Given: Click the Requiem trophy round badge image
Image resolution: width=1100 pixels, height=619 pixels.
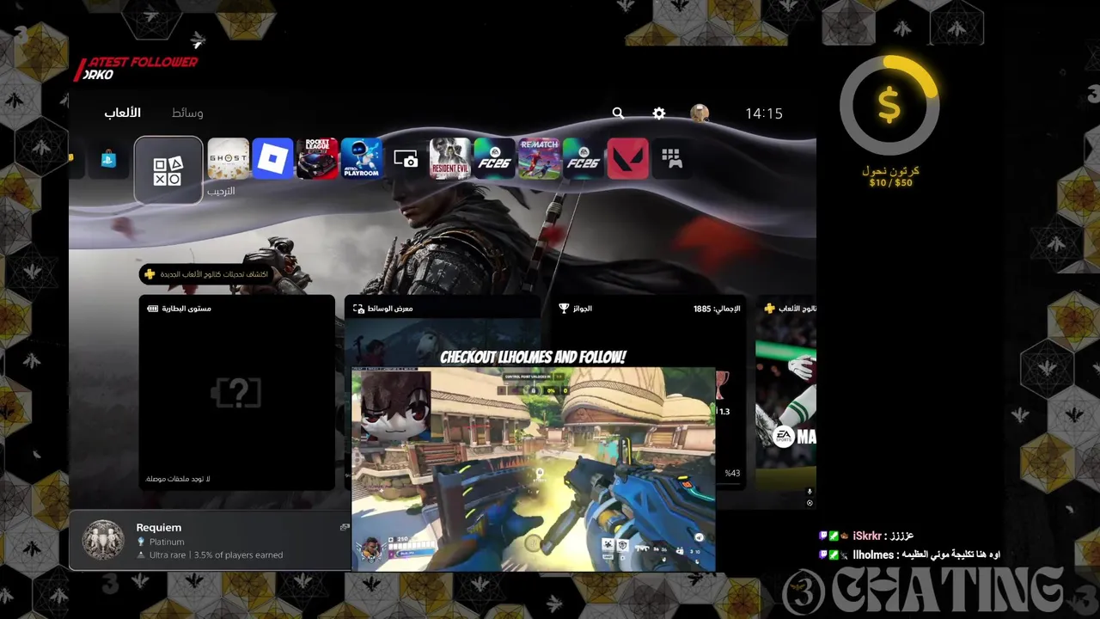Looking at the screenshot, I should 103,541.
